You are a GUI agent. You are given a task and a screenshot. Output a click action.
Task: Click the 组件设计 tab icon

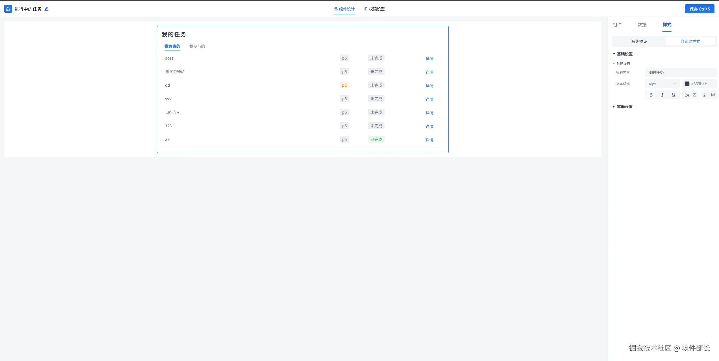pyautogui.click(x=336, y=9)
